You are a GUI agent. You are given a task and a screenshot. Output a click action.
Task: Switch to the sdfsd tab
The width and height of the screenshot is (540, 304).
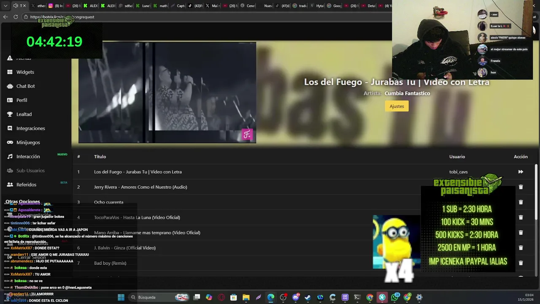pos(126,6)
